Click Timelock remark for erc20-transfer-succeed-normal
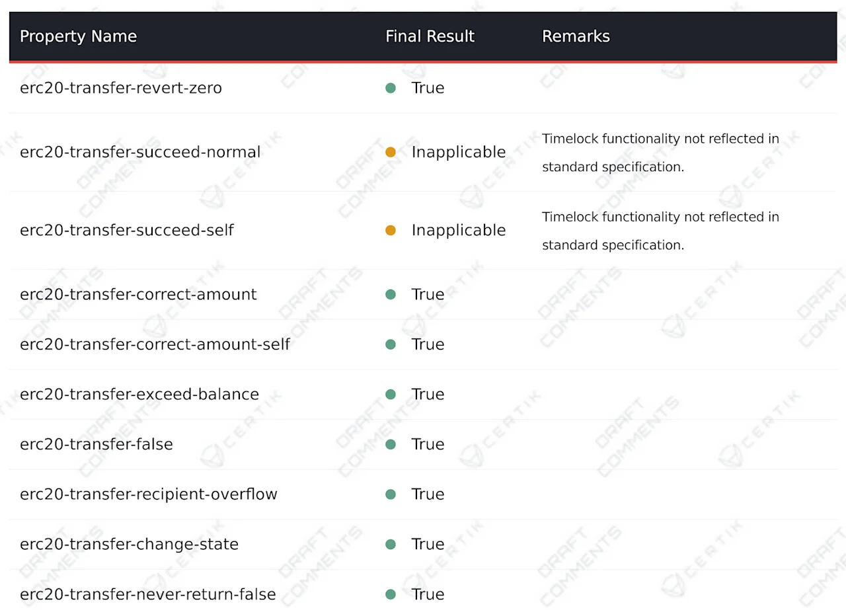846x616 pixels. [x=660, y=153]
